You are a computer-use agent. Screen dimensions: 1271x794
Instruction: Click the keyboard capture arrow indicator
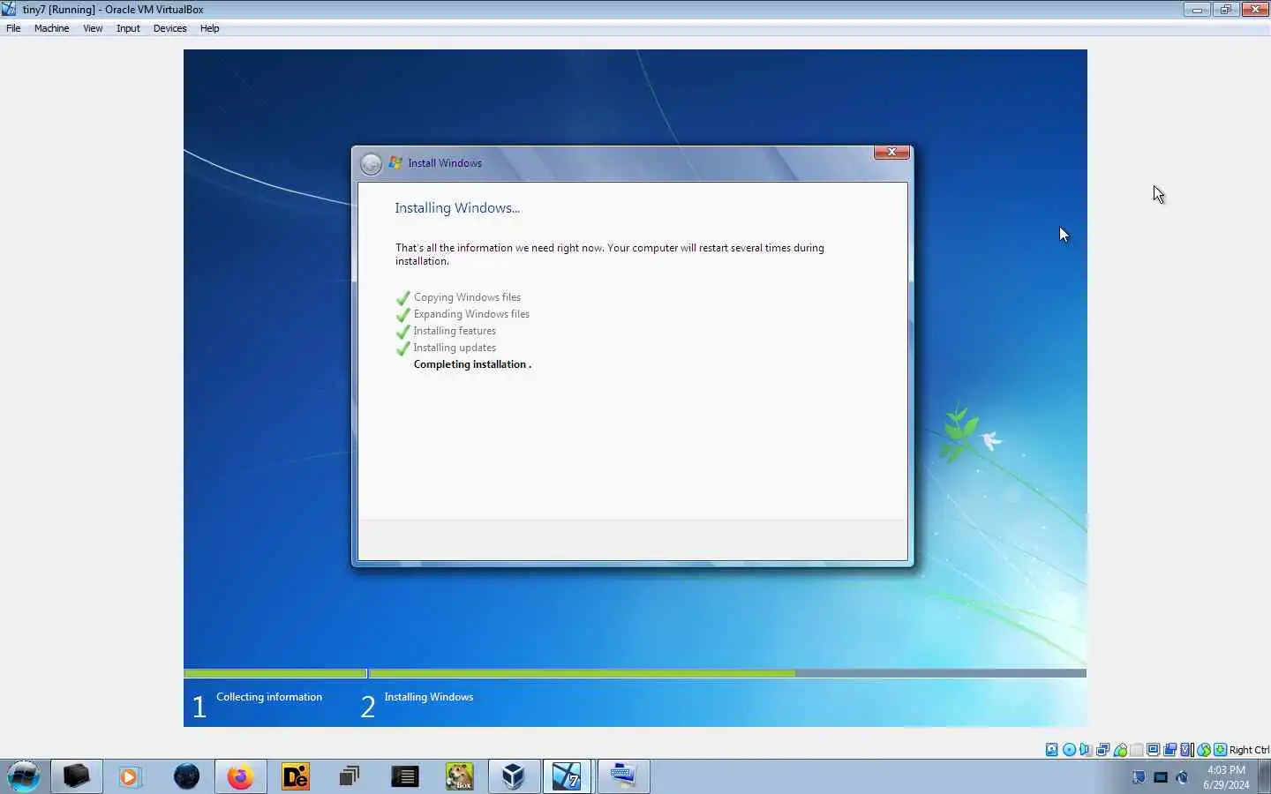tap(1221, 750)
